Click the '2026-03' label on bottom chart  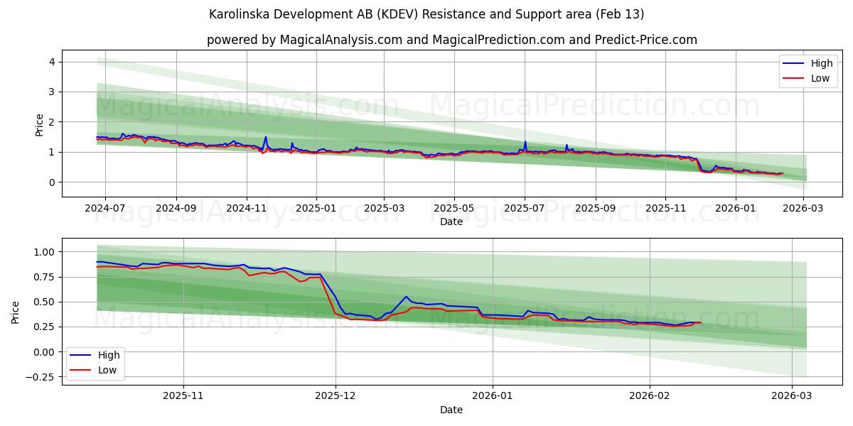[792, 395]
